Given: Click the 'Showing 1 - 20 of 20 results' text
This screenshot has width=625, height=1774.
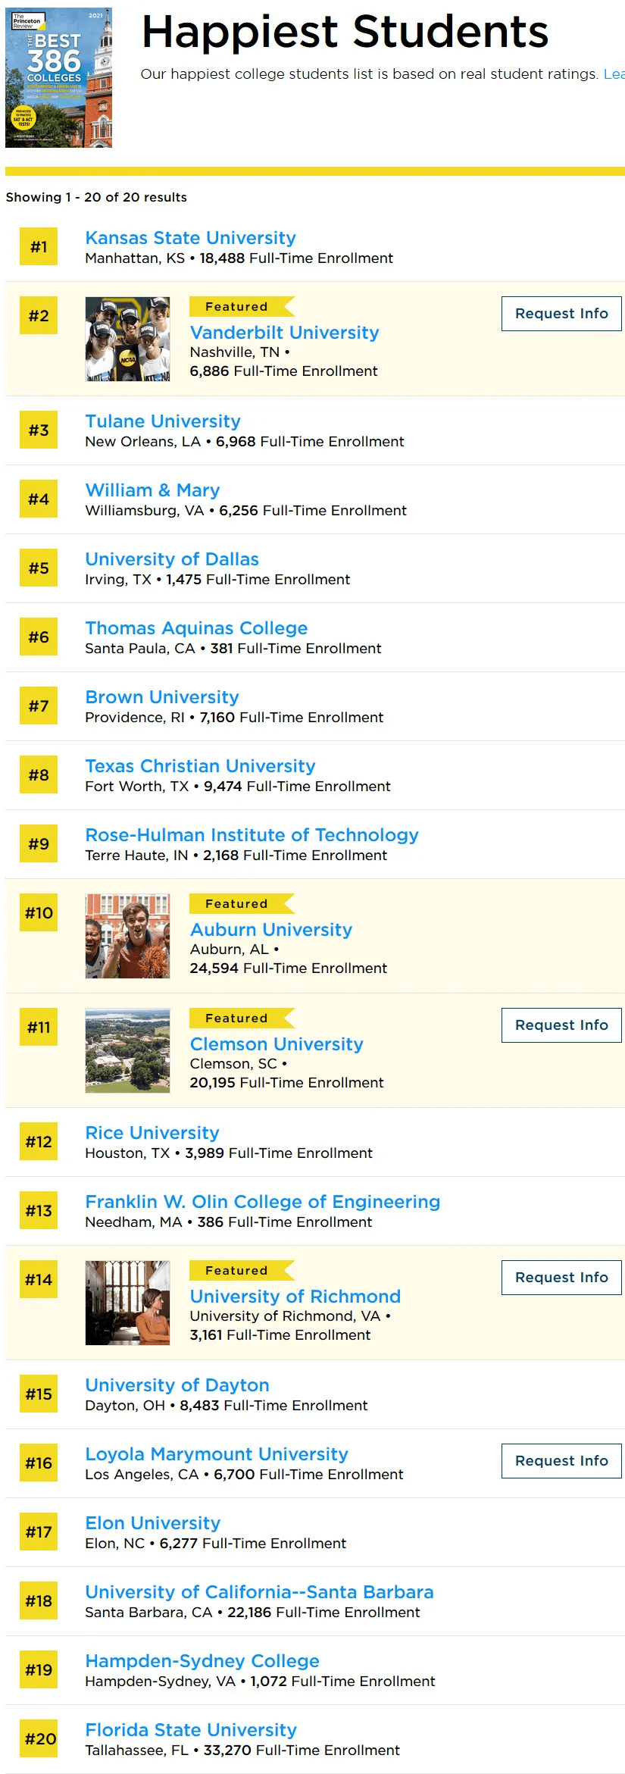Looking at the screenshot, I should [96, 197].
